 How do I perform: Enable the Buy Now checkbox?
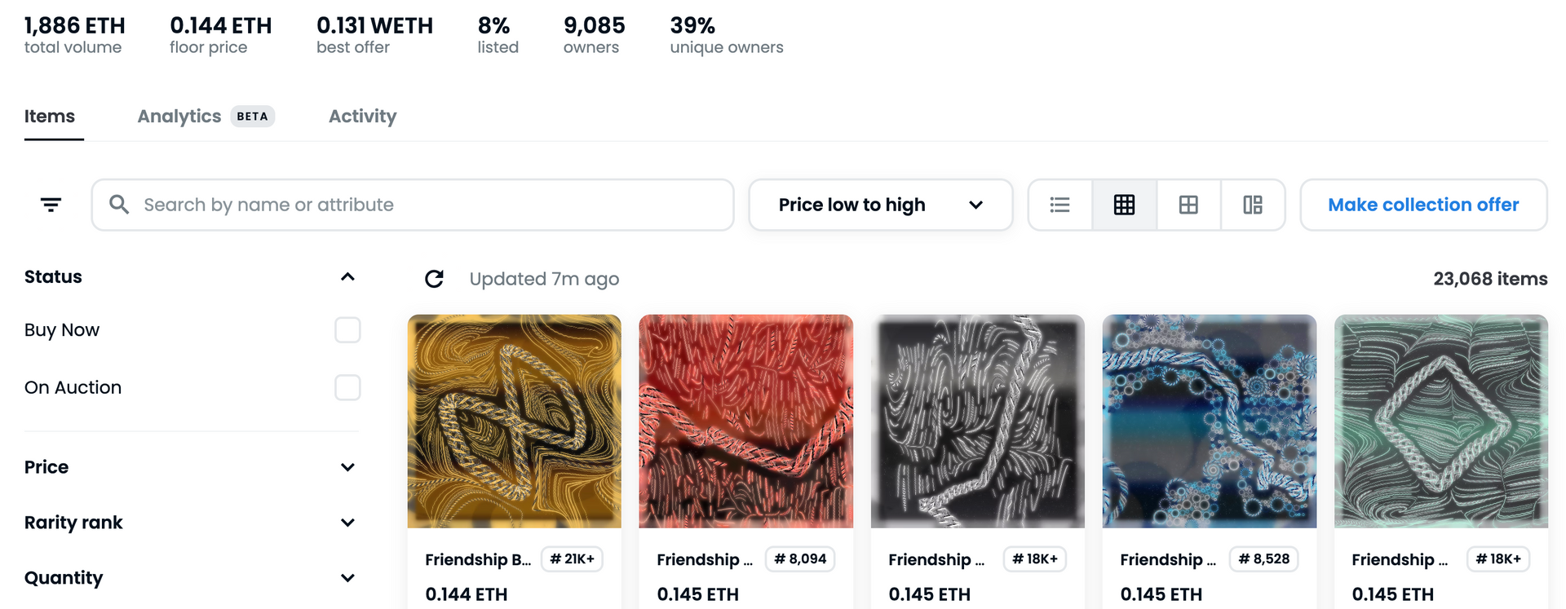[347, 330]
